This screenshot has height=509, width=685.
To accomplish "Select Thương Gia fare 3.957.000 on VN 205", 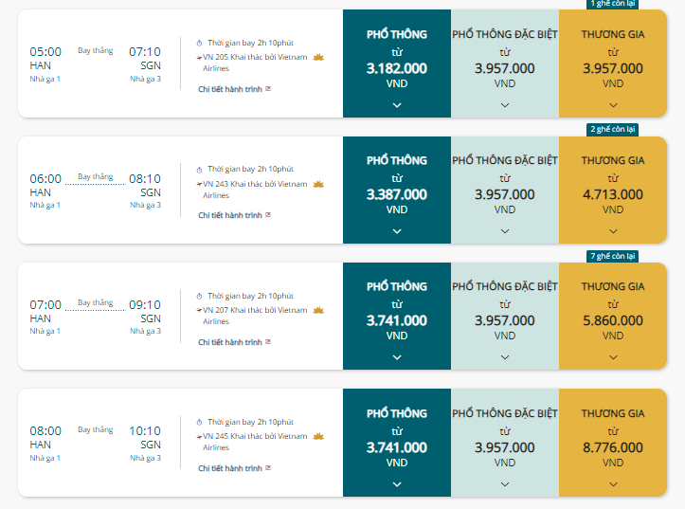I will tap(613, 64).
